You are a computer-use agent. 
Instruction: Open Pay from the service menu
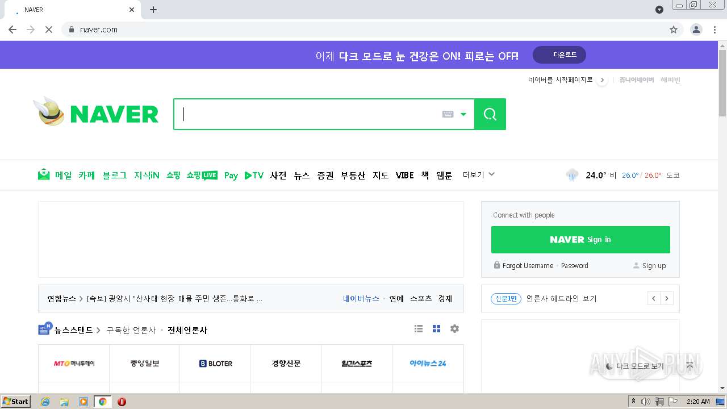tap(231, 175)
